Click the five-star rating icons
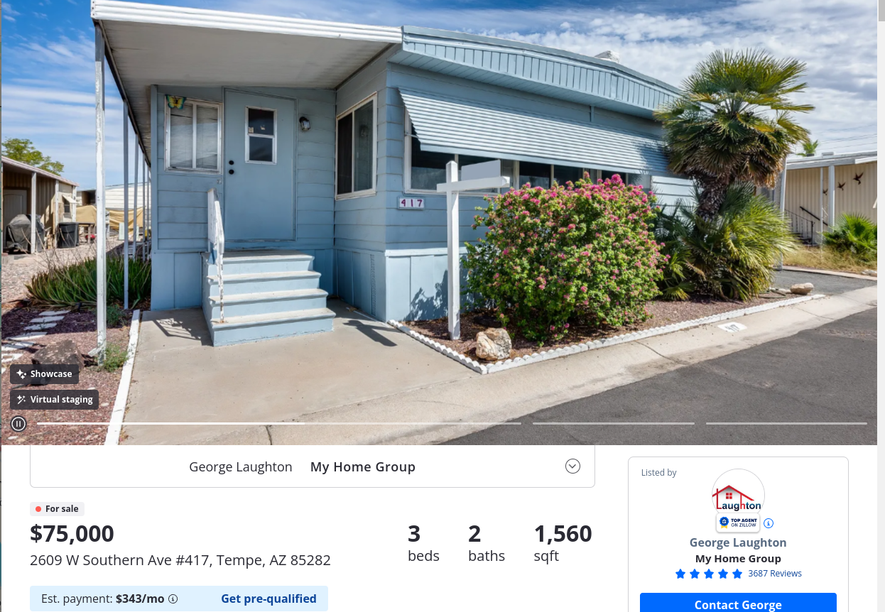 tap(708, 574)
